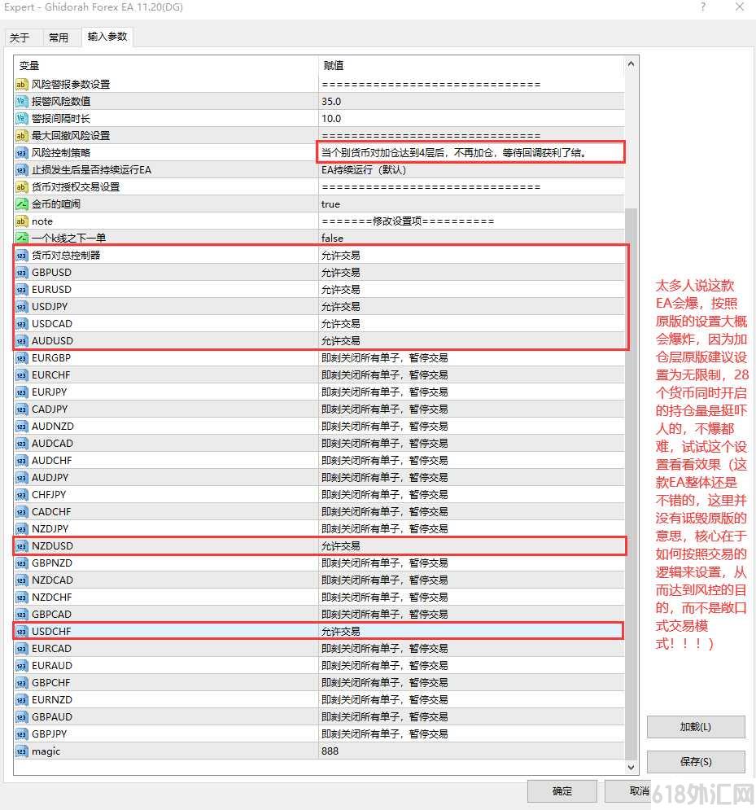This screenshot has width=756, height=810.
Task: Open the GBPAUD trading status dropdown
Action: point(471,716)
